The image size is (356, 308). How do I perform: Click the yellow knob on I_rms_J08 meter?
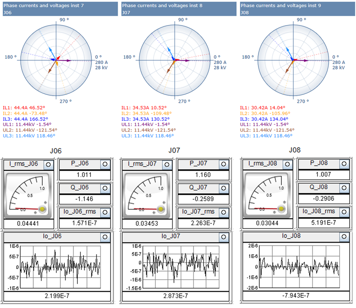tap(281, 209)
